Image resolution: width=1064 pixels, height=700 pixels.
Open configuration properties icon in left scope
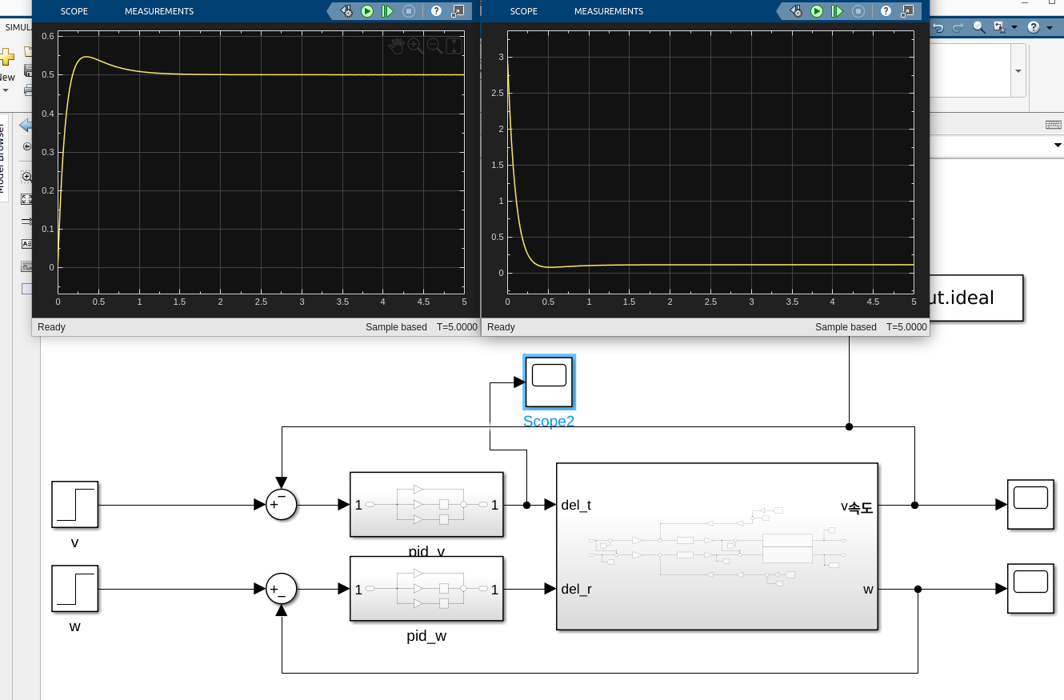pos(346,11)
